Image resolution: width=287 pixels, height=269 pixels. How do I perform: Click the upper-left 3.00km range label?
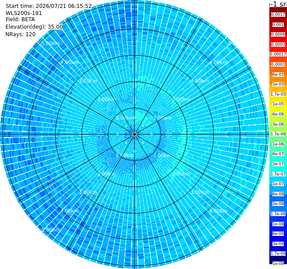click(x=88, y=81)
